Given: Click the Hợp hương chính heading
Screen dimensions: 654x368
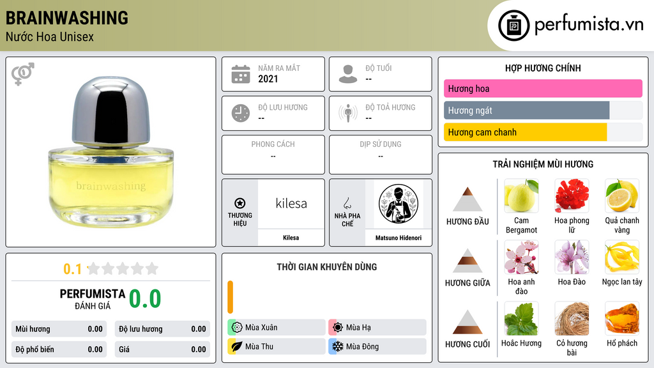Looking at the screenshot, I should coord(543,68).
